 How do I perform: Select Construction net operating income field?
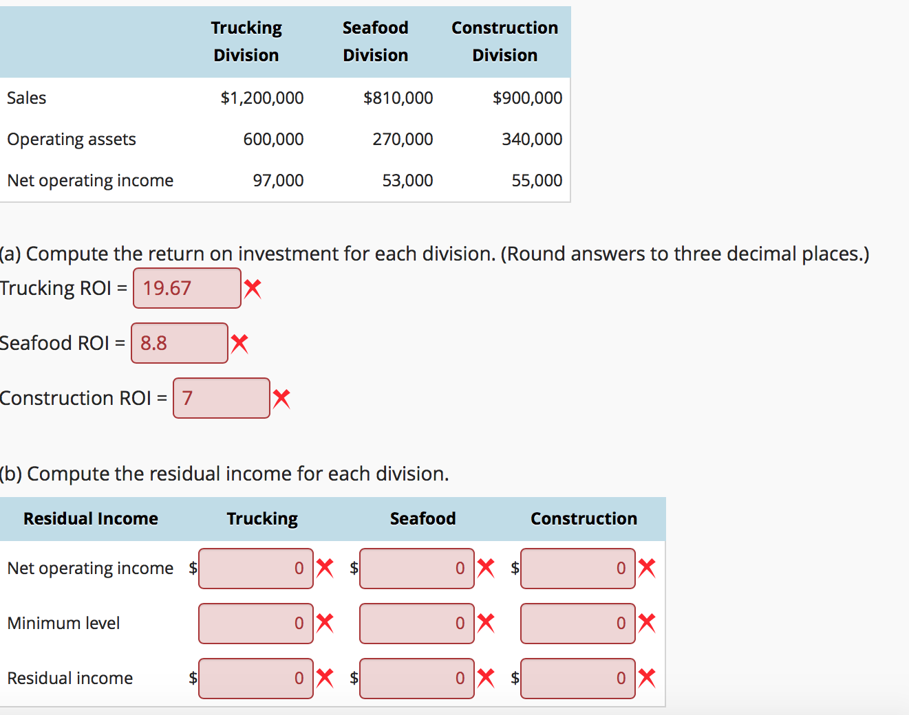[578, 569]
